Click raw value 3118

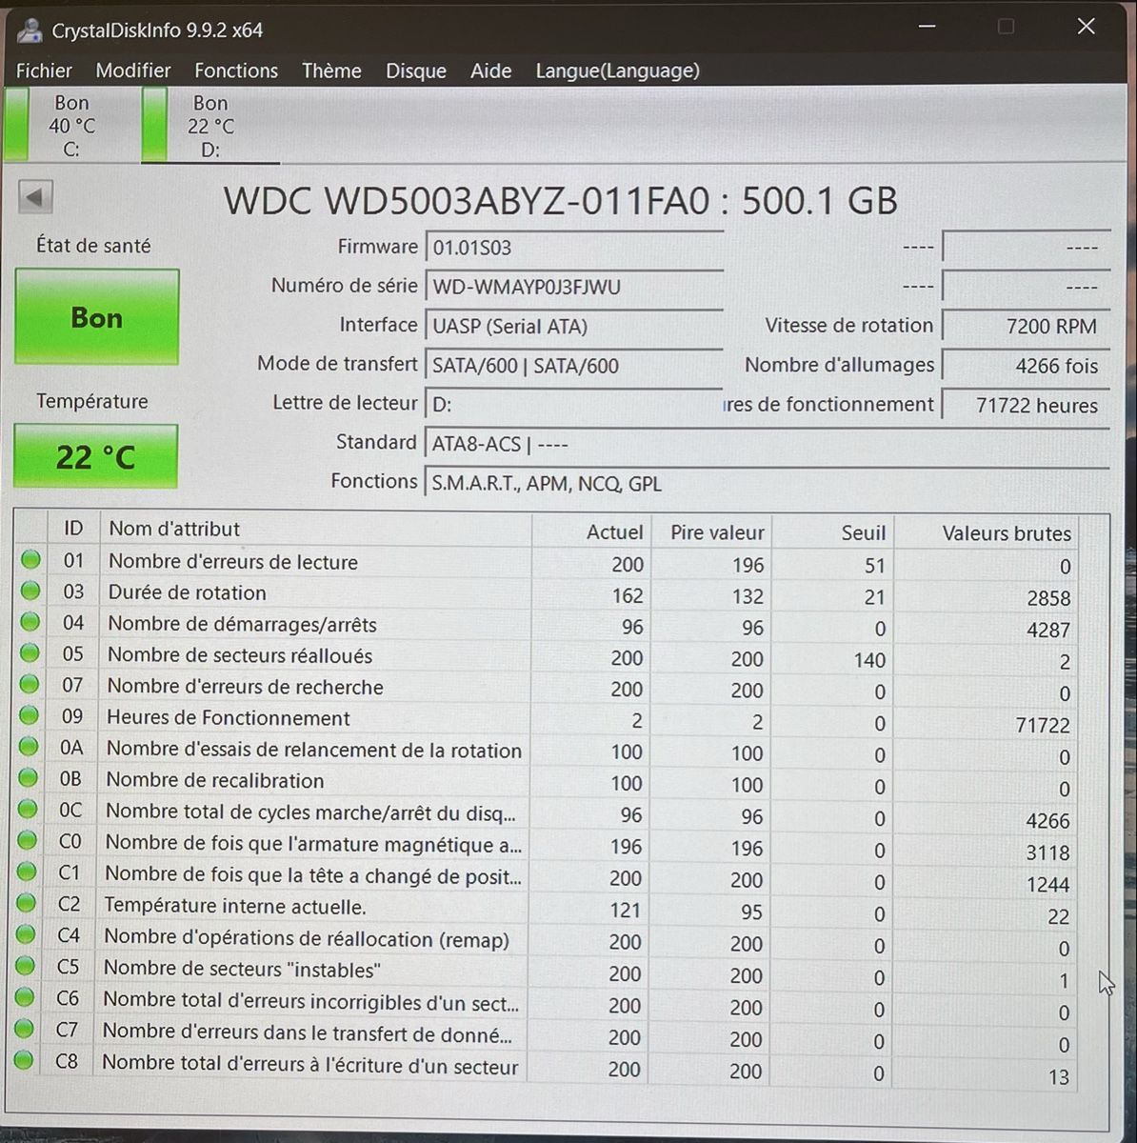click(1047, 852)
